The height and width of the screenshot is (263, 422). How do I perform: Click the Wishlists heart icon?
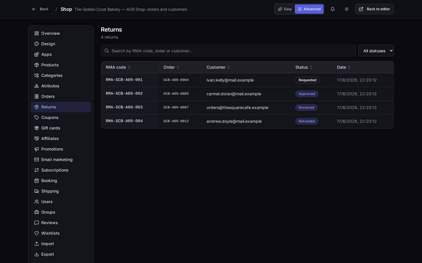pos(37,233)
